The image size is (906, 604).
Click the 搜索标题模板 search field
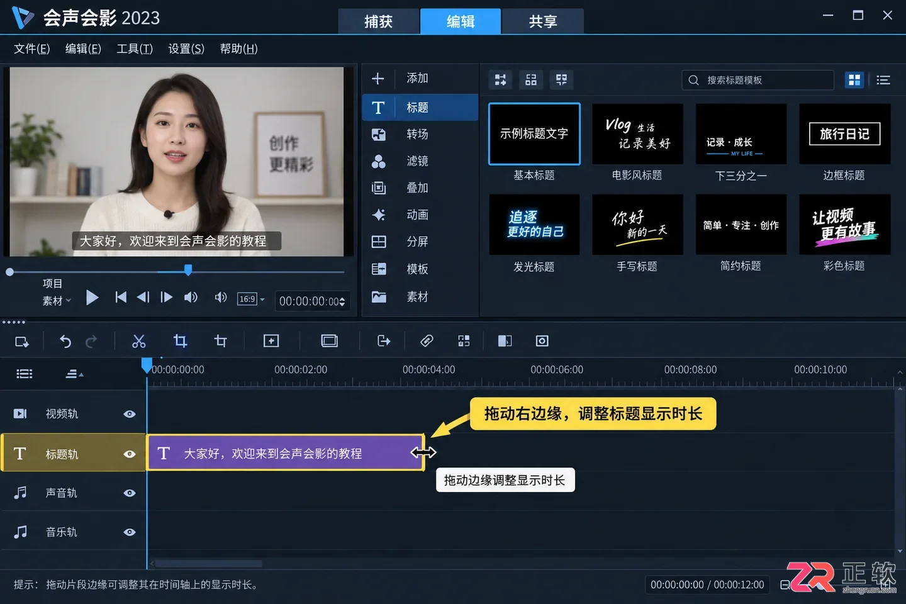coord(758,80)
